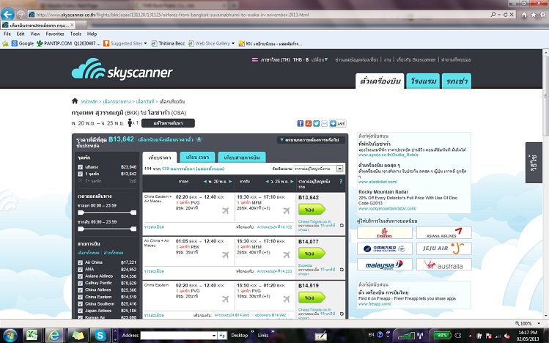Expand the Desktop toolbar chevron on the taskbar
The image size is (549, 343).
[251, 333]
